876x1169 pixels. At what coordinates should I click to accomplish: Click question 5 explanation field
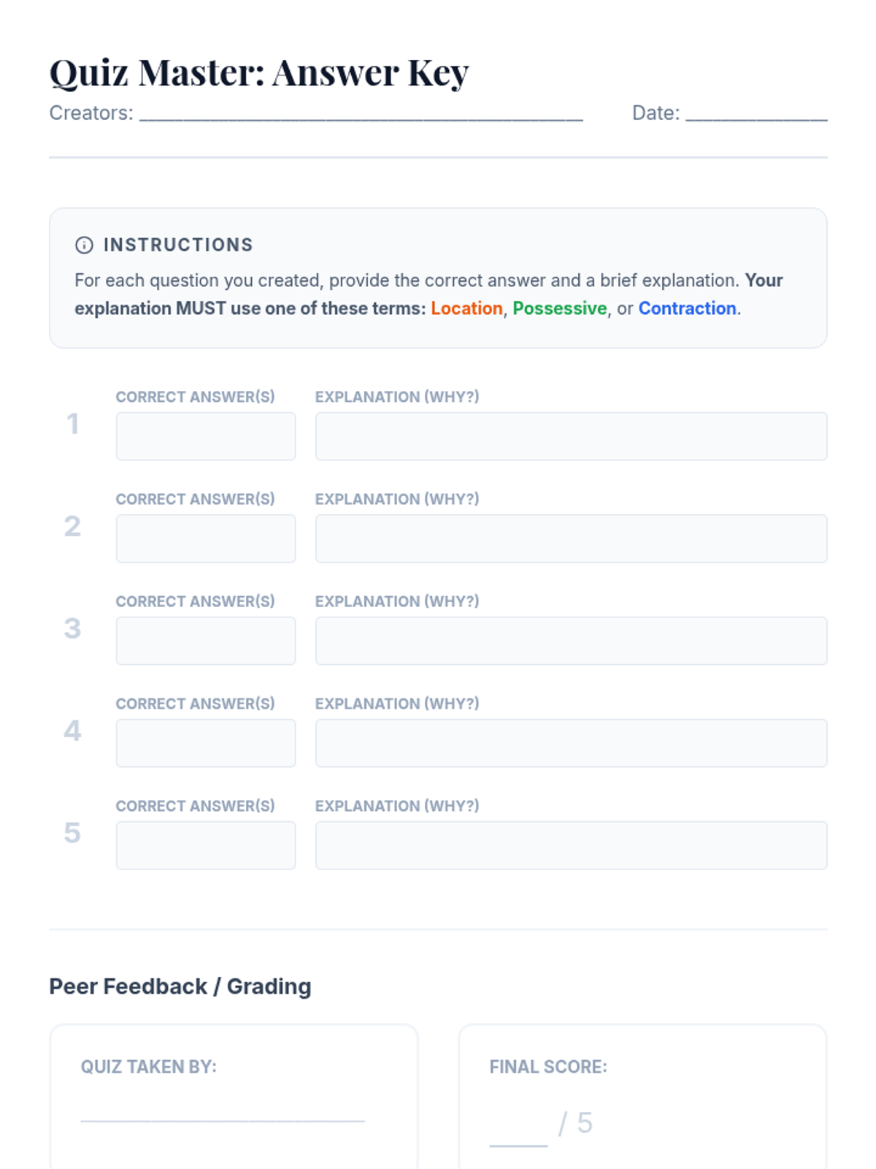(571, 845)
